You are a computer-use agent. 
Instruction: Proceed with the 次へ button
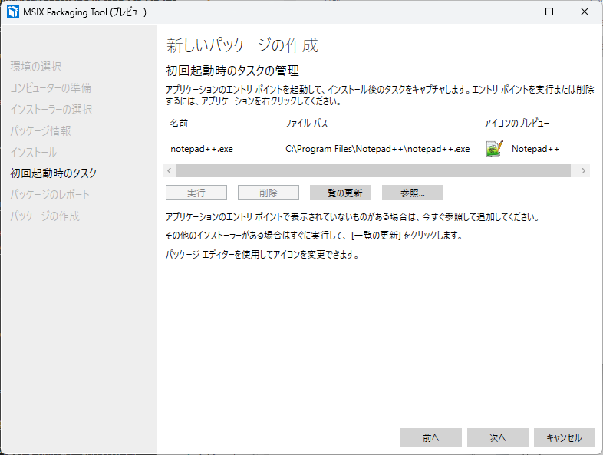(497, 437)
